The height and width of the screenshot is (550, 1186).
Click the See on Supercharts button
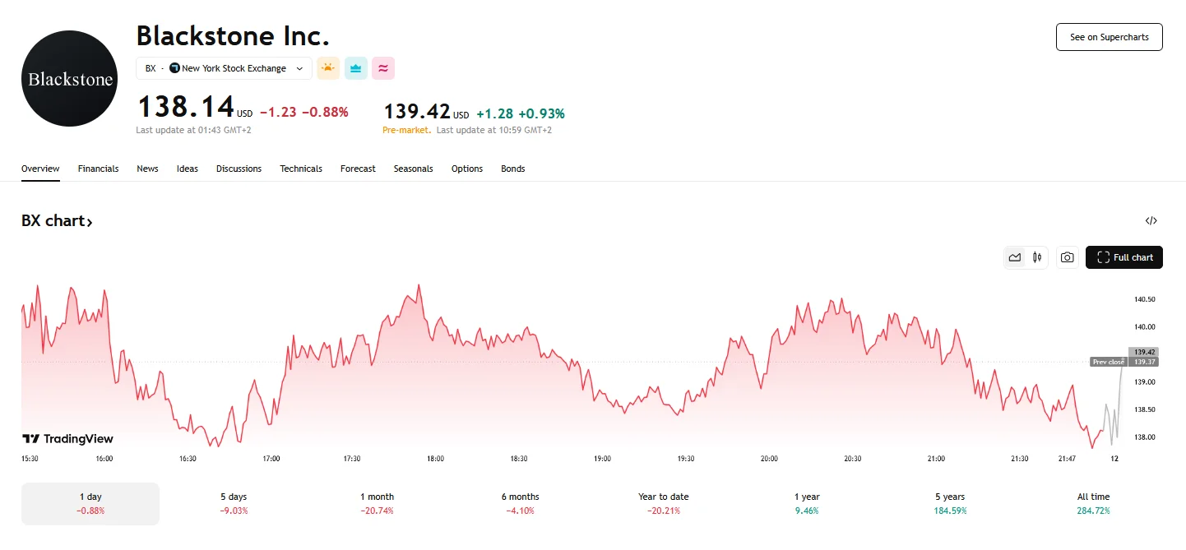1109,38
